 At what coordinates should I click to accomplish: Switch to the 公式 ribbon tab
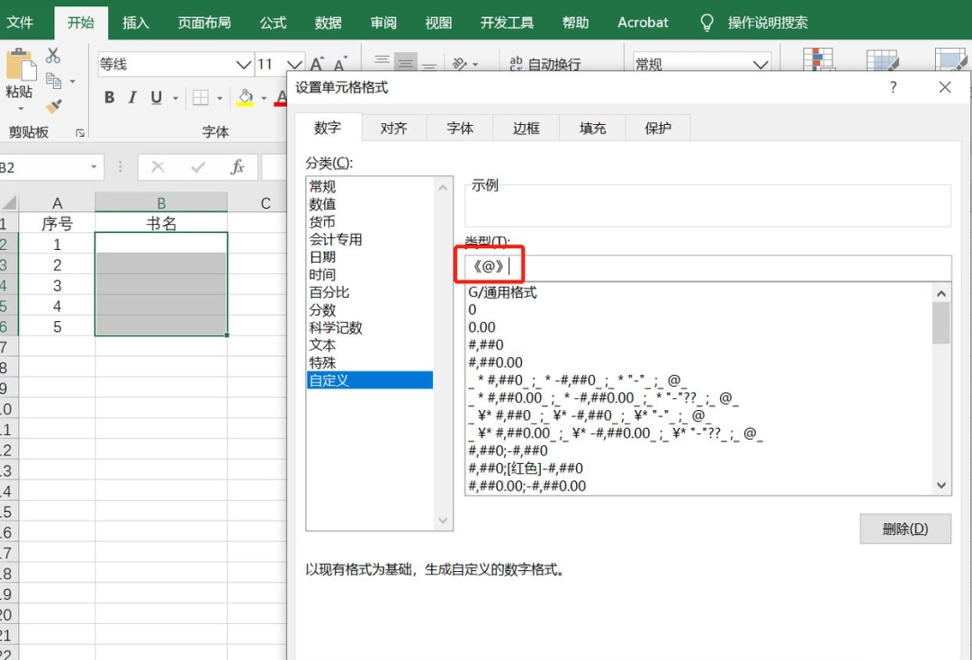click(273, 22)
